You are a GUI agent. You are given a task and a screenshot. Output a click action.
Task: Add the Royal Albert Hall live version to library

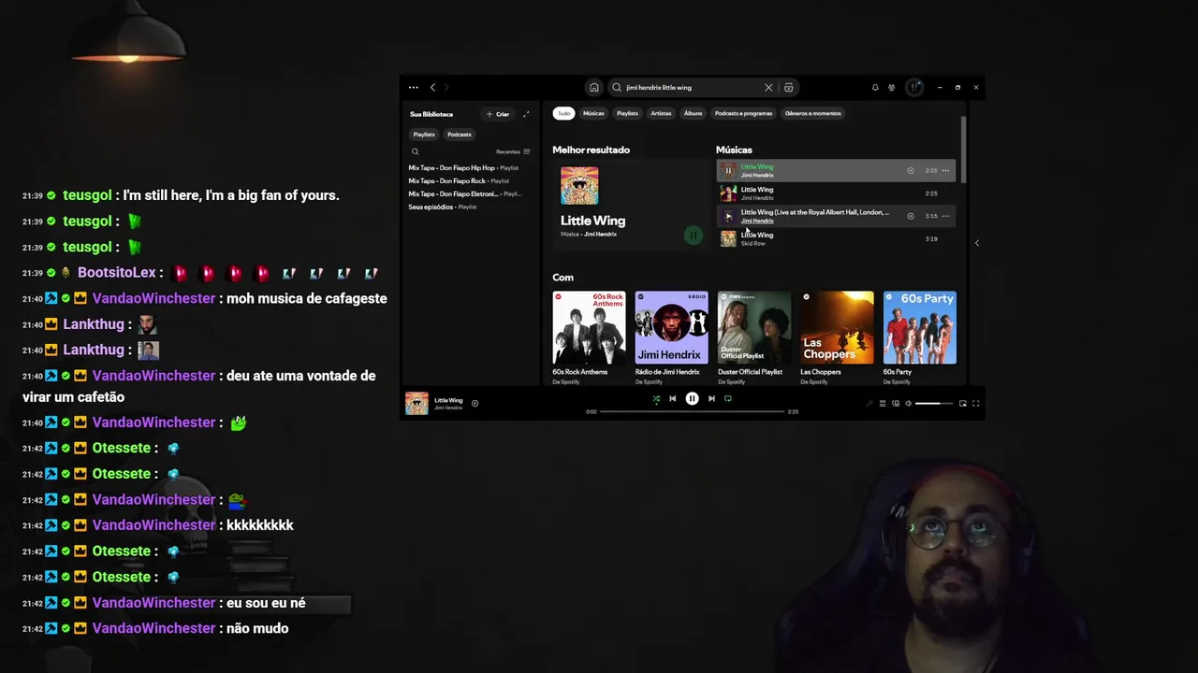tap(911, 216)
